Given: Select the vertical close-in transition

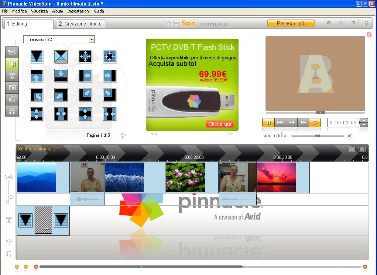Looking at the screenshot, I should (85, 114).
